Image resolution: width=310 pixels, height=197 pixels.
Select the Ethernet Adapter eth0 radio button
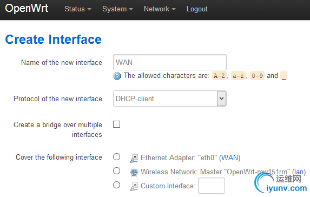(x=117, y=157)
